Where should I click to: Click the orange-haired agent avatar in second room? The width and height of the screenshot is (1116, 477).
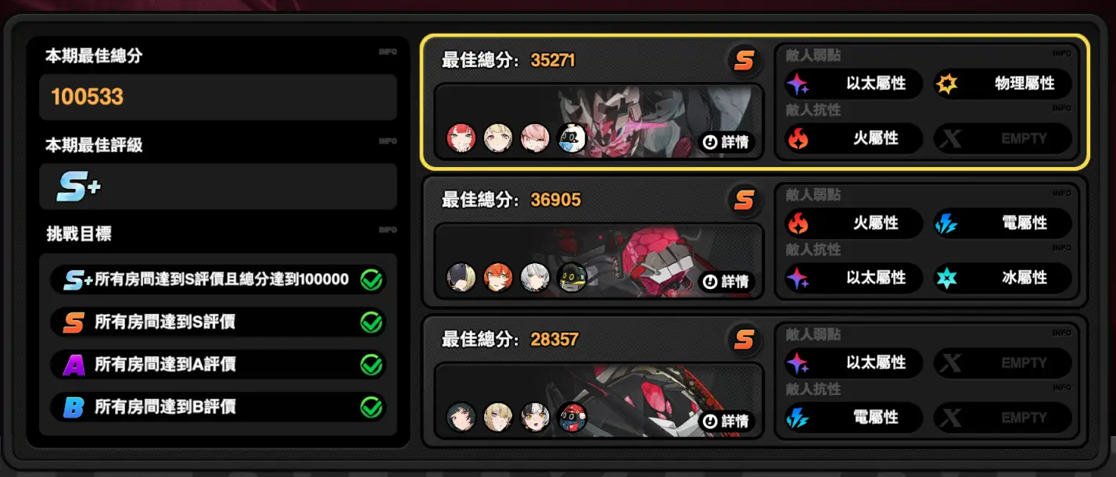click(497, 277)
